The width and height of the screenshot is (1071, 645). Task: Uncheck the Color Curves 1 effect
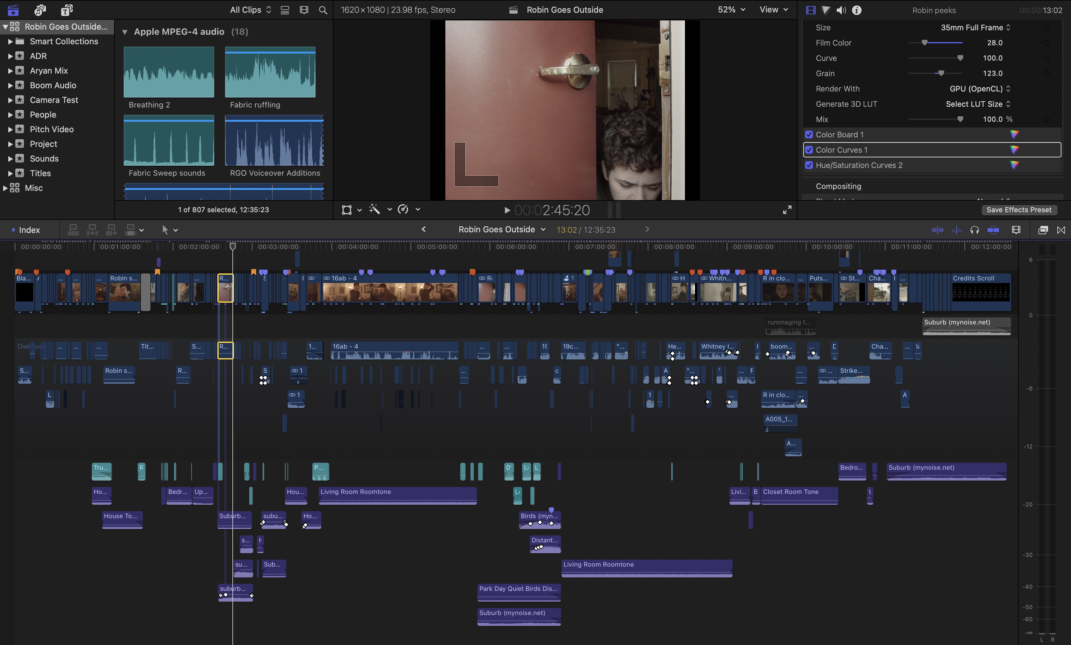click(x=809, y=150)
